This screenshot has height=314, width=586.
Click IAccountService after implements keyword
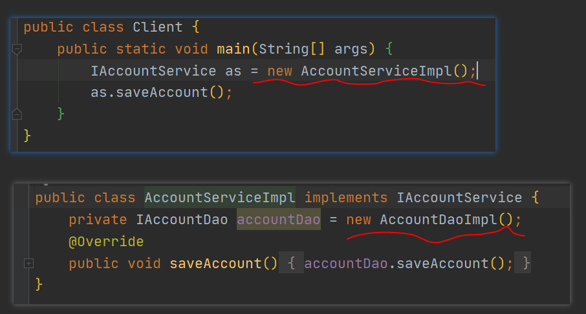coord(459,198)
